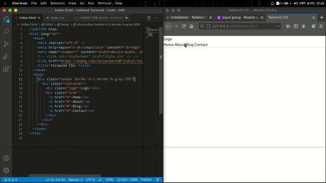Open the Search view in activity bar

[x=6, y=32]
